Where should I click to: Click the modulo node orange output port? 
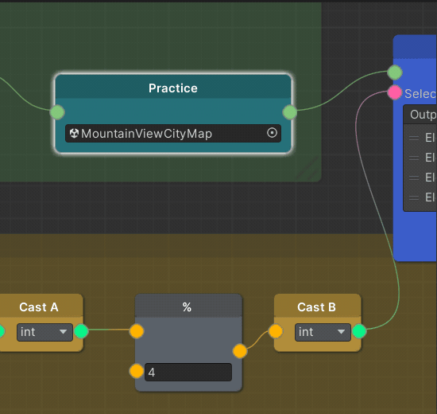pyautogui.click(x=240, y=351)
